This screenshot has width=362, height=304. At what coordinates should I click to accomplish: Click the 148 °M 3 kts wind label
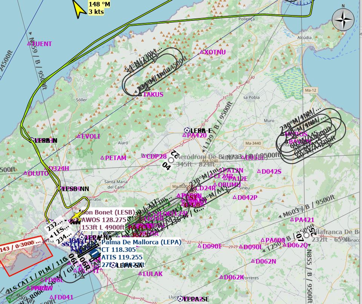pyautogui.click(x=100, y=8)
